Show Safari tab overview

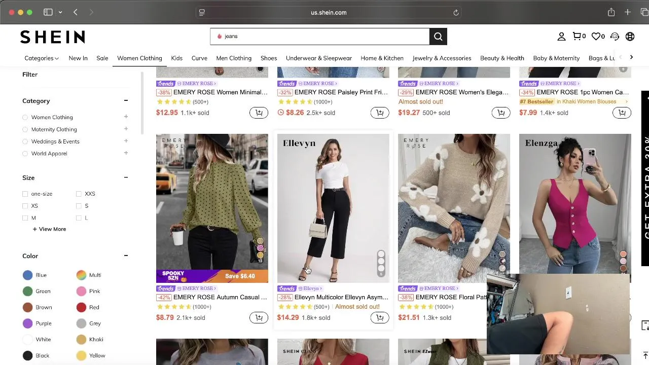(x=645, y=12)
